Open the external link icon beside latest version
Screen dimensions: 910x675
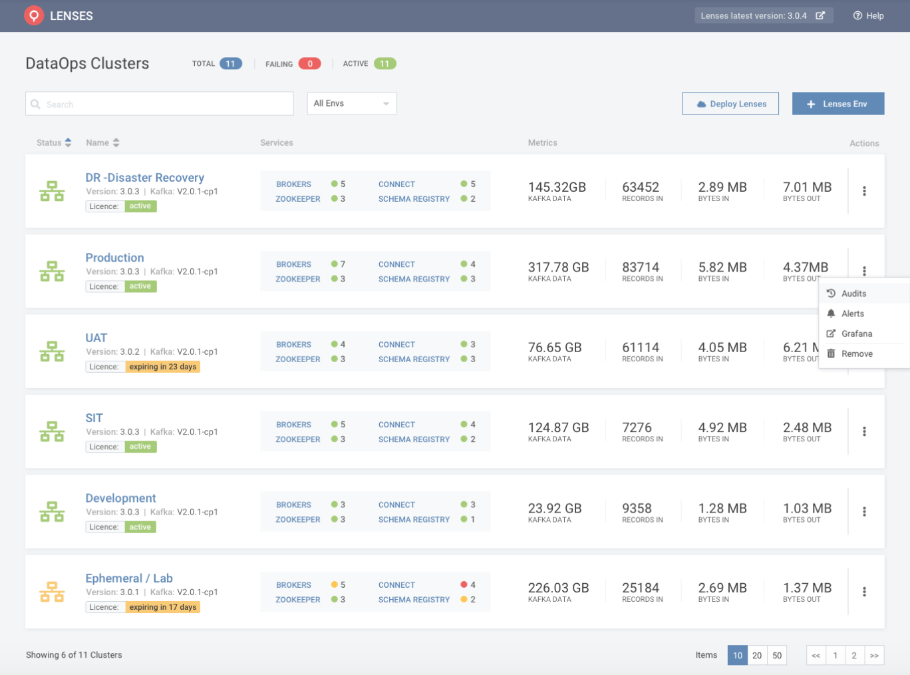point(820,15)
